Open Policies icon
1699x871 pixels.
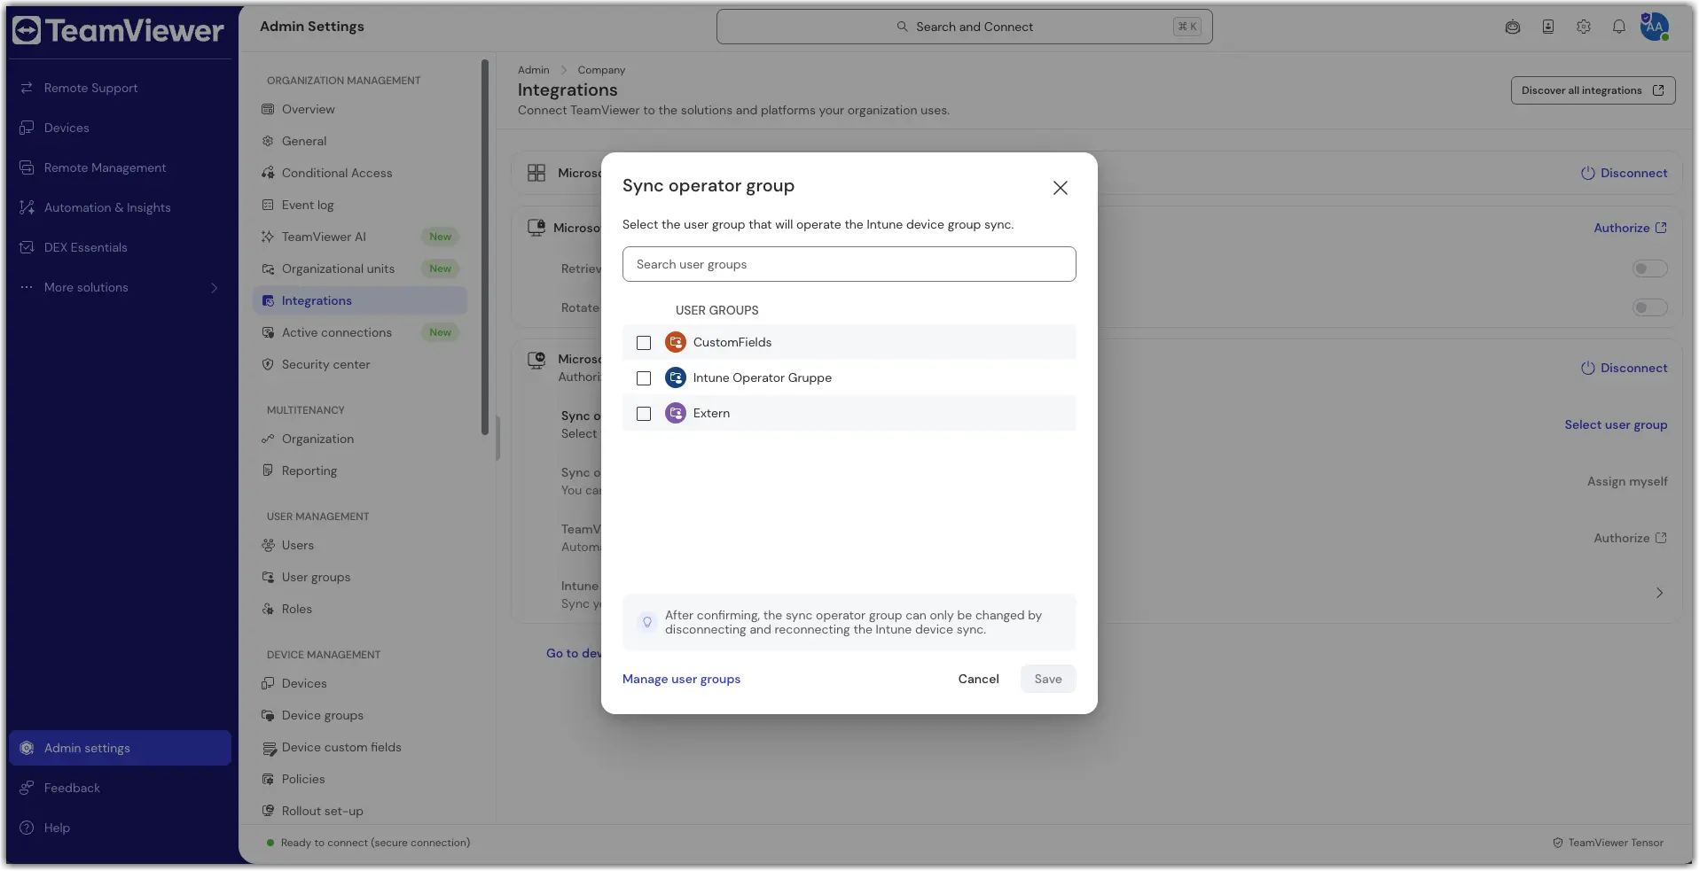click(268, 779)
